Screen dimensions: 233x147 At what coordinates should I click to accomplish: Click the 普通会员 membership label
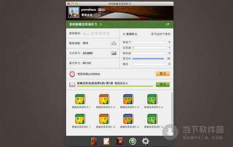(x=87, y=15)
